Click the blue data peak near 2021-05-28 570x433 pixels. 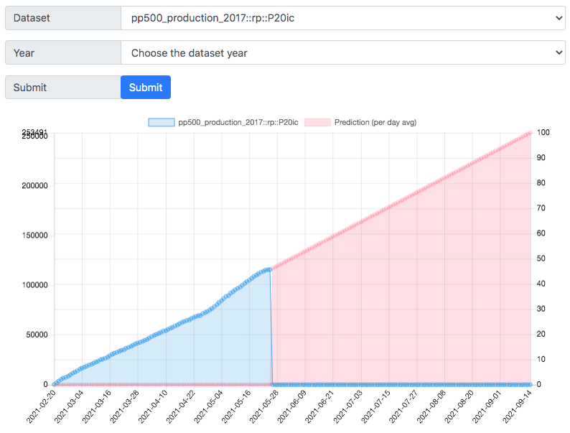point(269,270)
